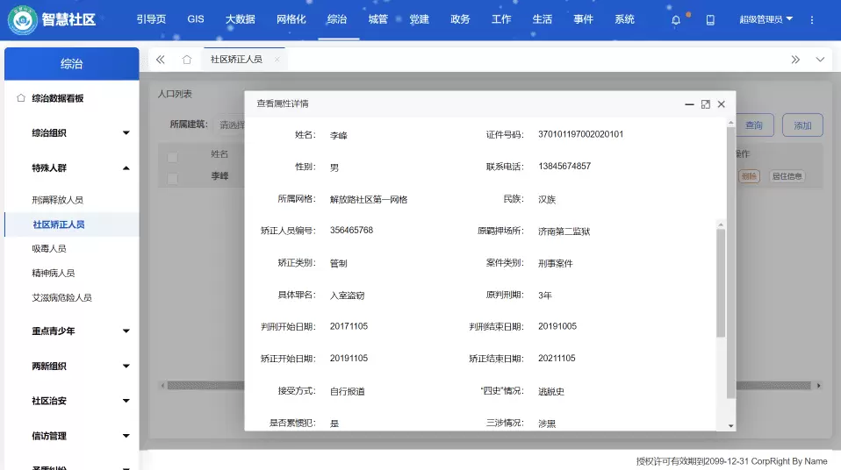Check the row checkbox for 李峰
The image size is (841, 470).
point(172,176)
